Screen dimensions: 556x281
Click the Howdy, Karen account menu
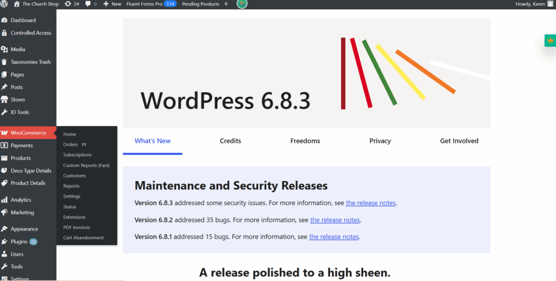coord(533,4)
